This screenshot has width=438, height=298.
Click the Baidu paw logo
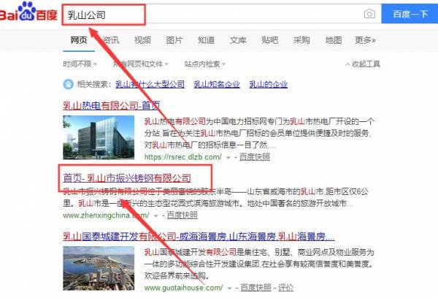coord(27,12)
